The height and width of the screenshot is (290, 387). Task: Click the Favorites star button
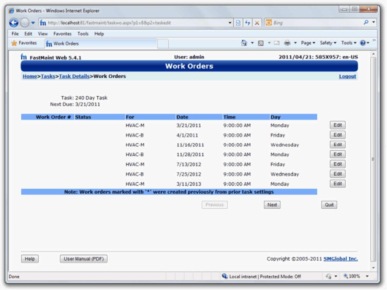pyautogui.click(x=24, y=43)
